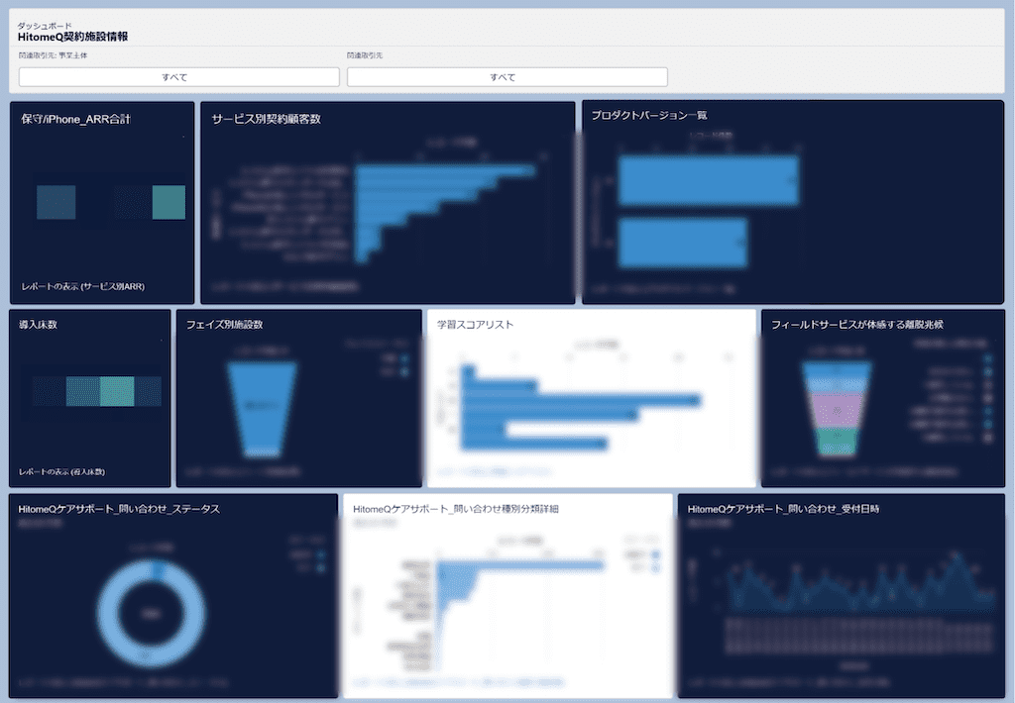Click the bright teal block in 導入床数 panel

click(x=117, y=391)
